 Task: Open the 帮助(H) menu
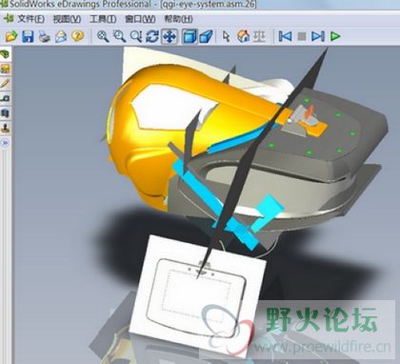click(x=178, y=19)
